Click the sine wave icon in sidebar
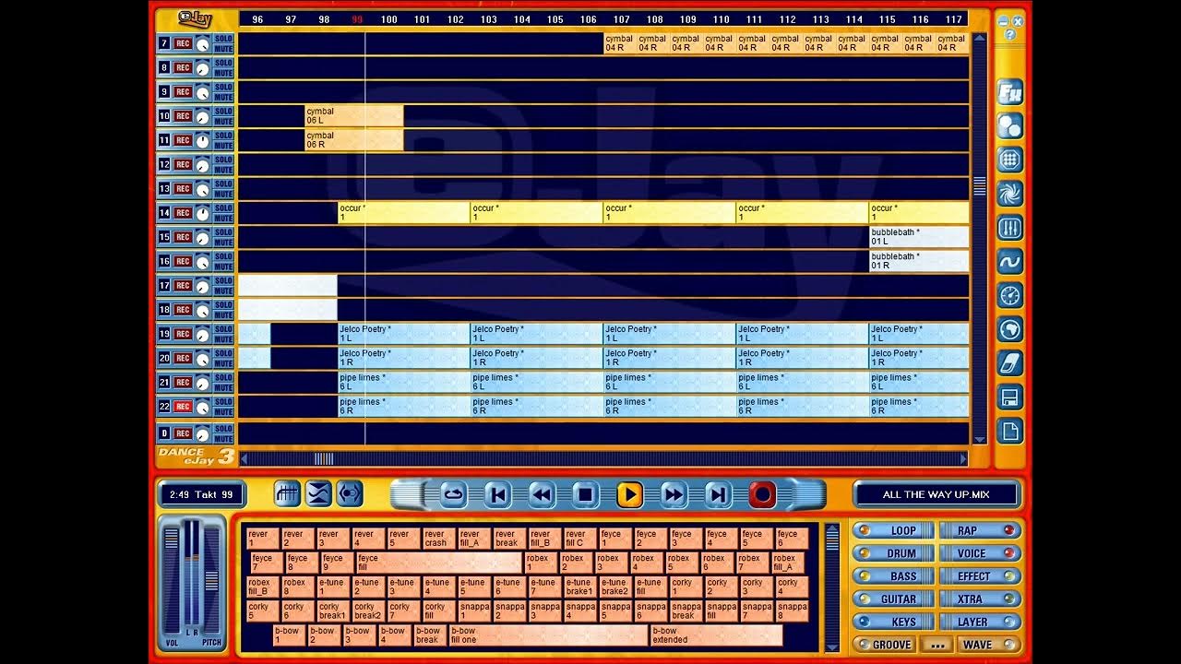Viewport: 1181px width, 664px height. 1010,262
